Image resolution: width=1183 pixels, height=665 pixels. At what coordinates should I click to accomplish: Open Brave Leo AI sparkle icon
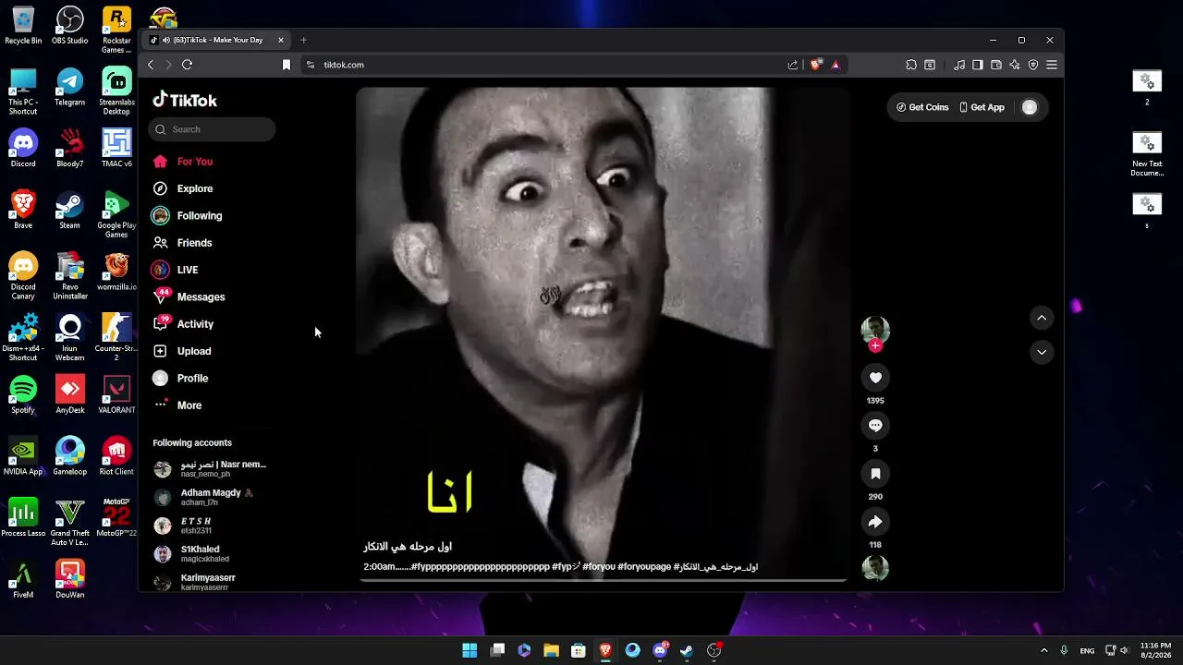(1015, 65)
